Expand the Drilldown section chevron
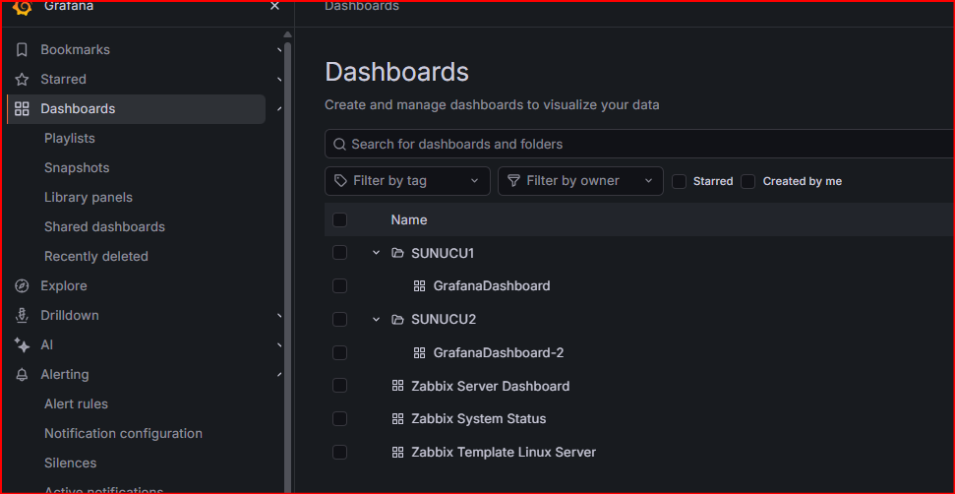Screen dimensions: 955x494 (279, 316)
